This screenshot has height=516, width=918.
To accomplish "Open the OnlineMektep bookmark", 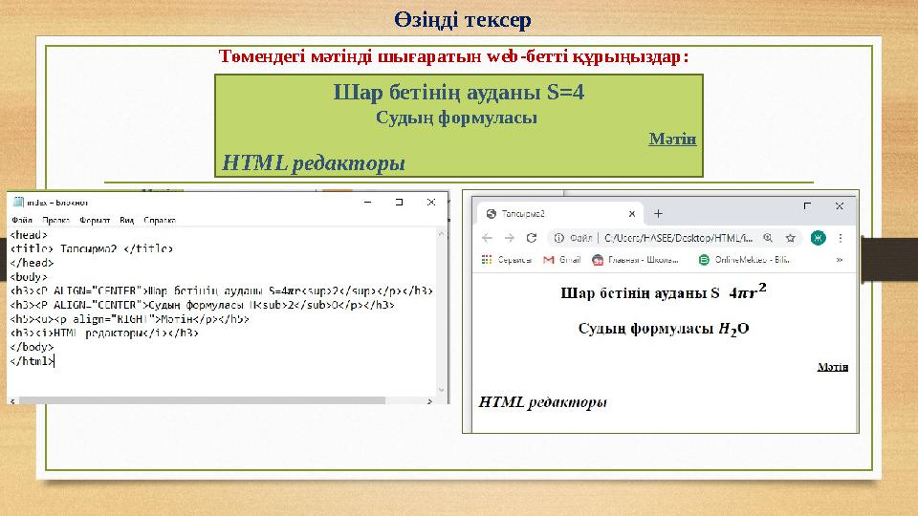I will 744,260.
